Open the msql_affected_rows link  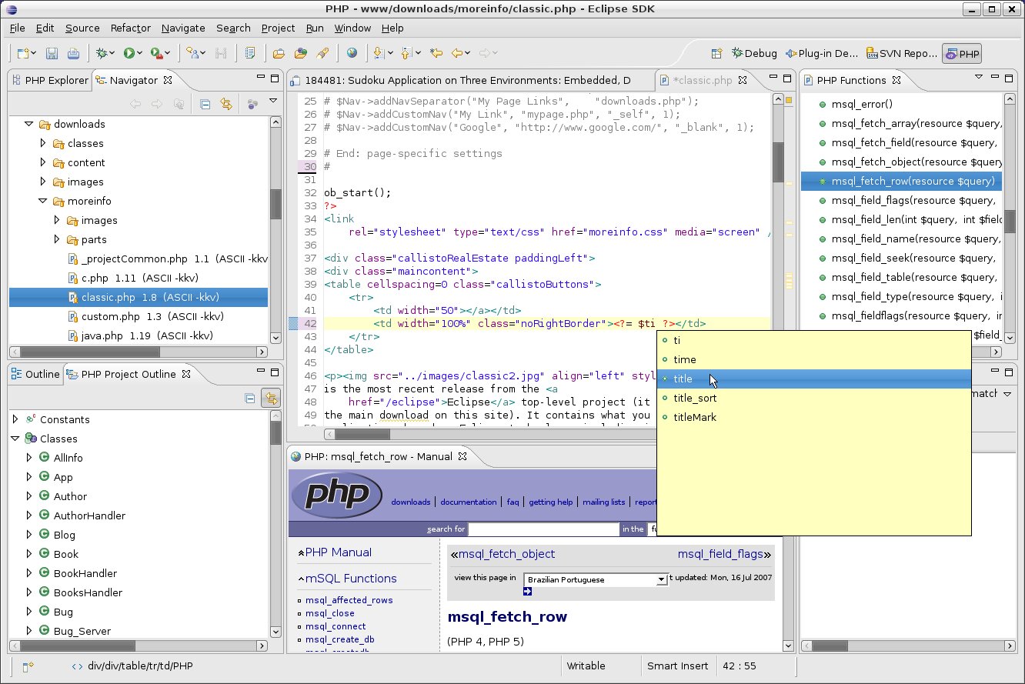349,600
